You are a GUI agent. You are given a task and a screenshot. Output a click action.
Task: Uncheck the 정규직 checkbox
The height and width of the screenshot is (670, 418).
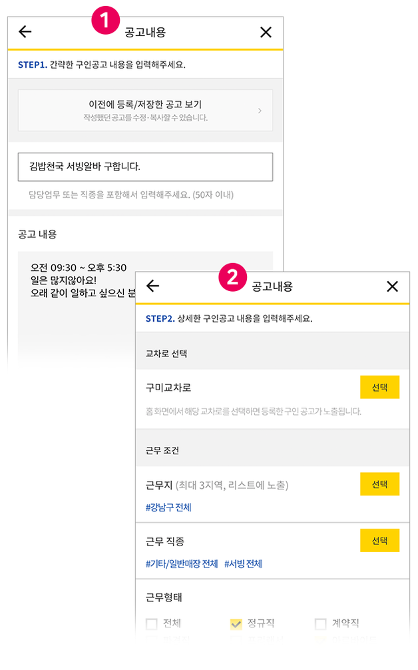(x=236, y=624)
